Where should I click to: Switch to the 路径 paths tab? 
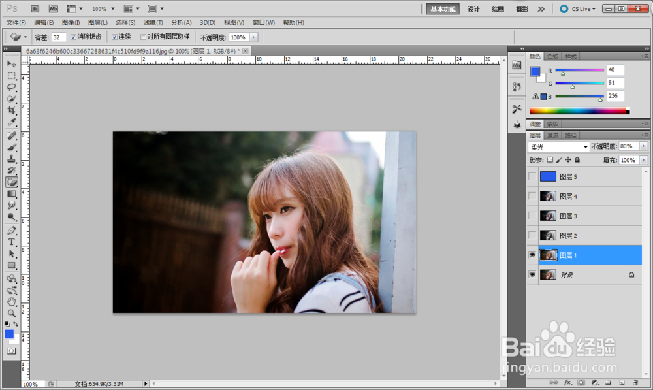click(571, 135)
